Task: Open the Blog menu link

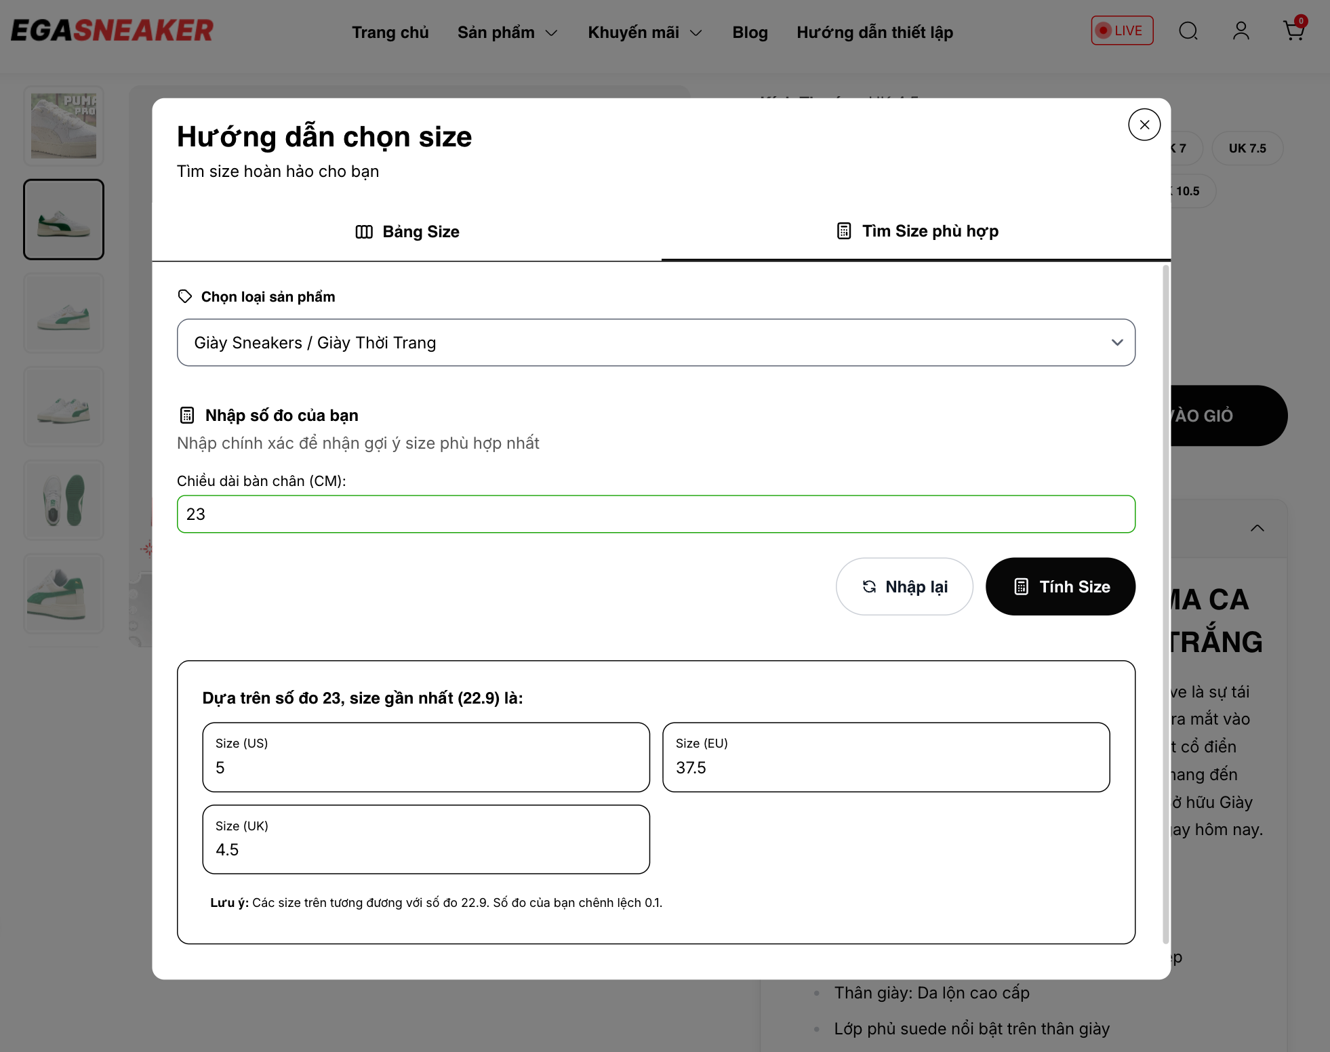Action: tap(750, 33)
